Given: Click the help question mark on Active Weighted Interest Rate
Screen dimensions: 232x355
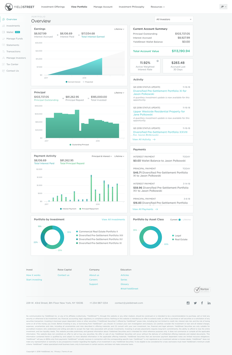Looking at the screenshot, I should pyautogui.click(x=157, y=61).
